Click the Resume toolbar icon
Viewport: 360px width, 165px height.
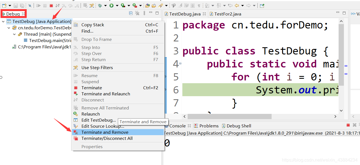click(38, 6)
